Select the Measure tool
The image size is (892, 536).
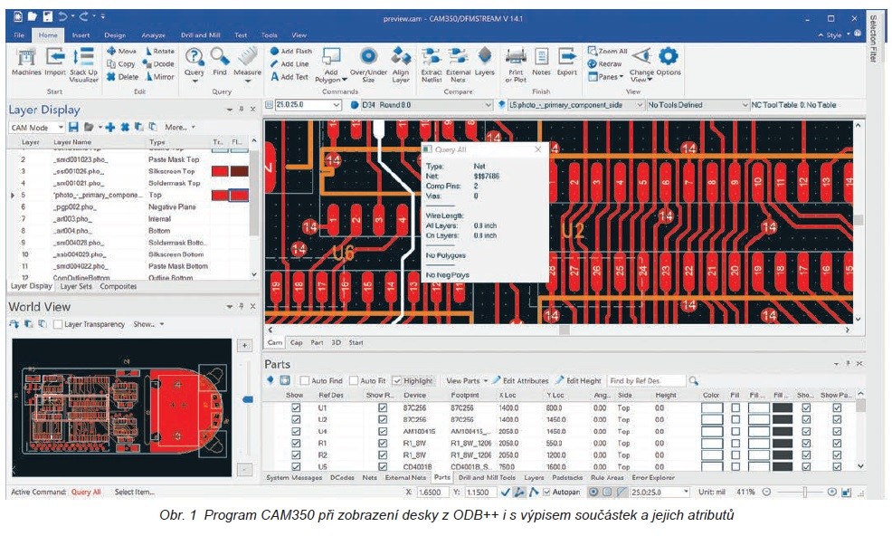[x=248, y=63]
